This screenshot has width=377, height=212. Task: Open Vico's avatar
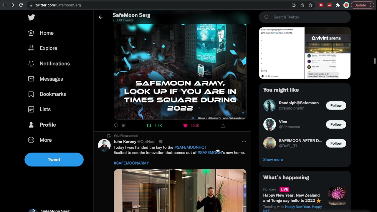coord(269,125)
